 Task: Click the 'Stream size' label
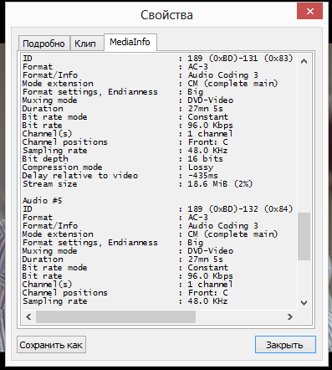[x=50, y=184]
